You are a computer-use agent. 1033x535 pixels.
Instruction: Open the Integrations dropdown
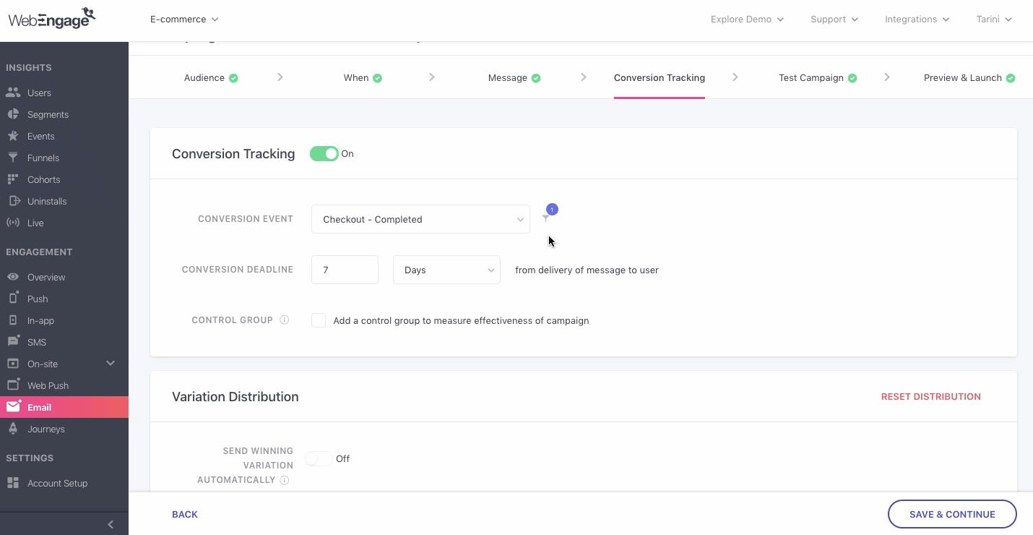pos(917,20)
